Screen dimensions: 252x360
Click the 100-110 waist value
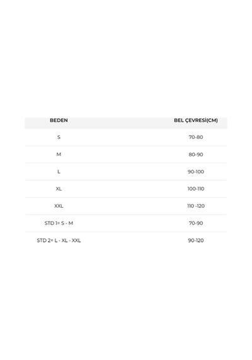196,189
